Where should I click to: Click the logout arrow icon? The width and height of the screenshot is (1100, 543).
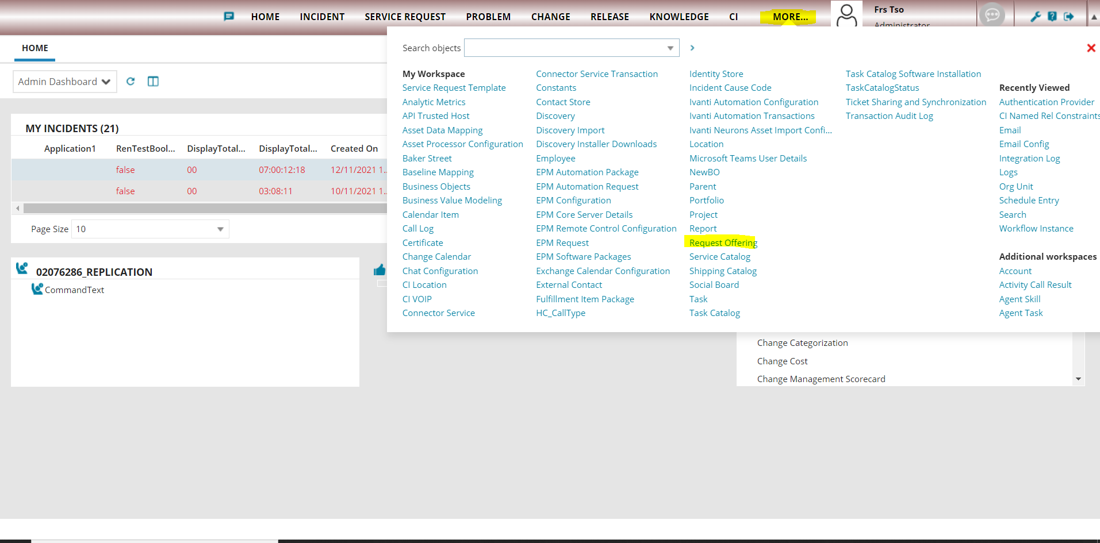pos(1068,17)
